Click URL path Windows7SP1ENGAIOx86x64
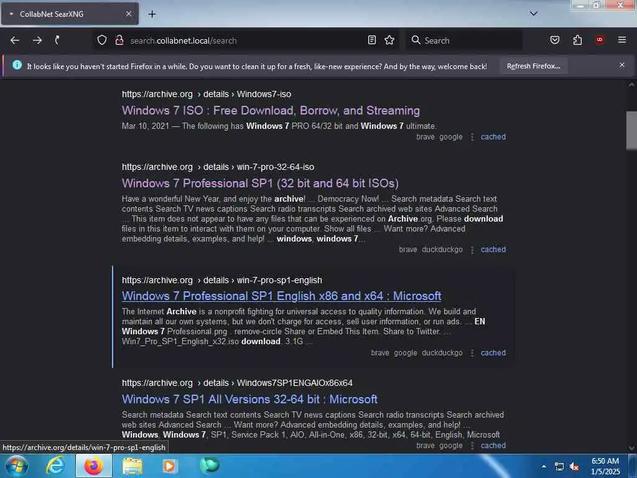This screenshot has height=478, width=637. tap(294, 383)
